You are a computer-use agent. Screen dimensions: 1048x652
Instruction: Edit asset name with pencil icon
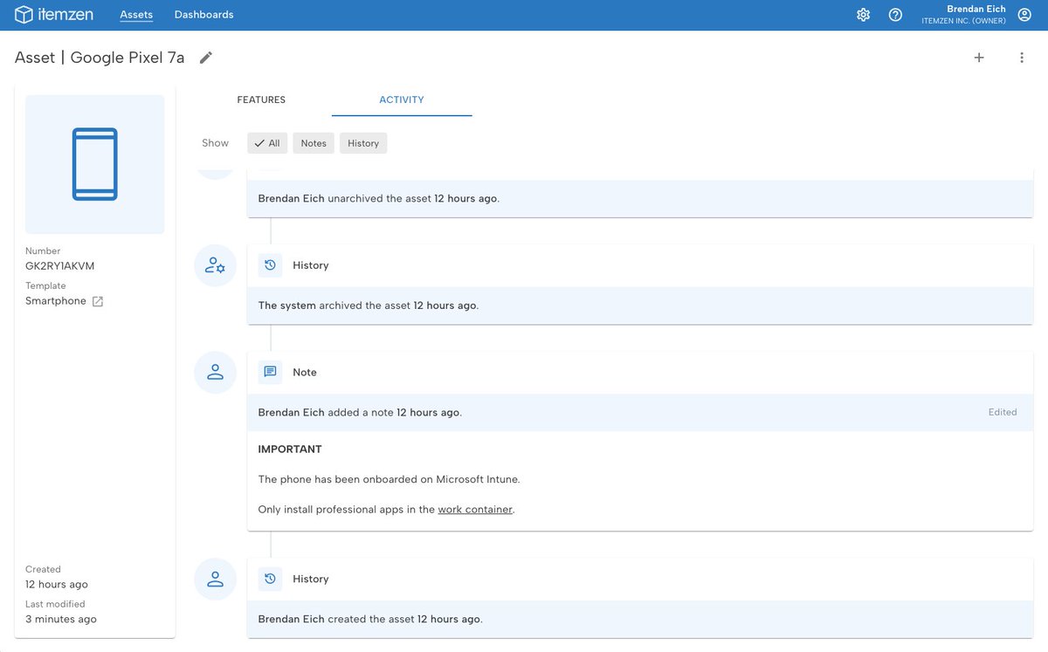pyautogui.click(x=206, y=58)
